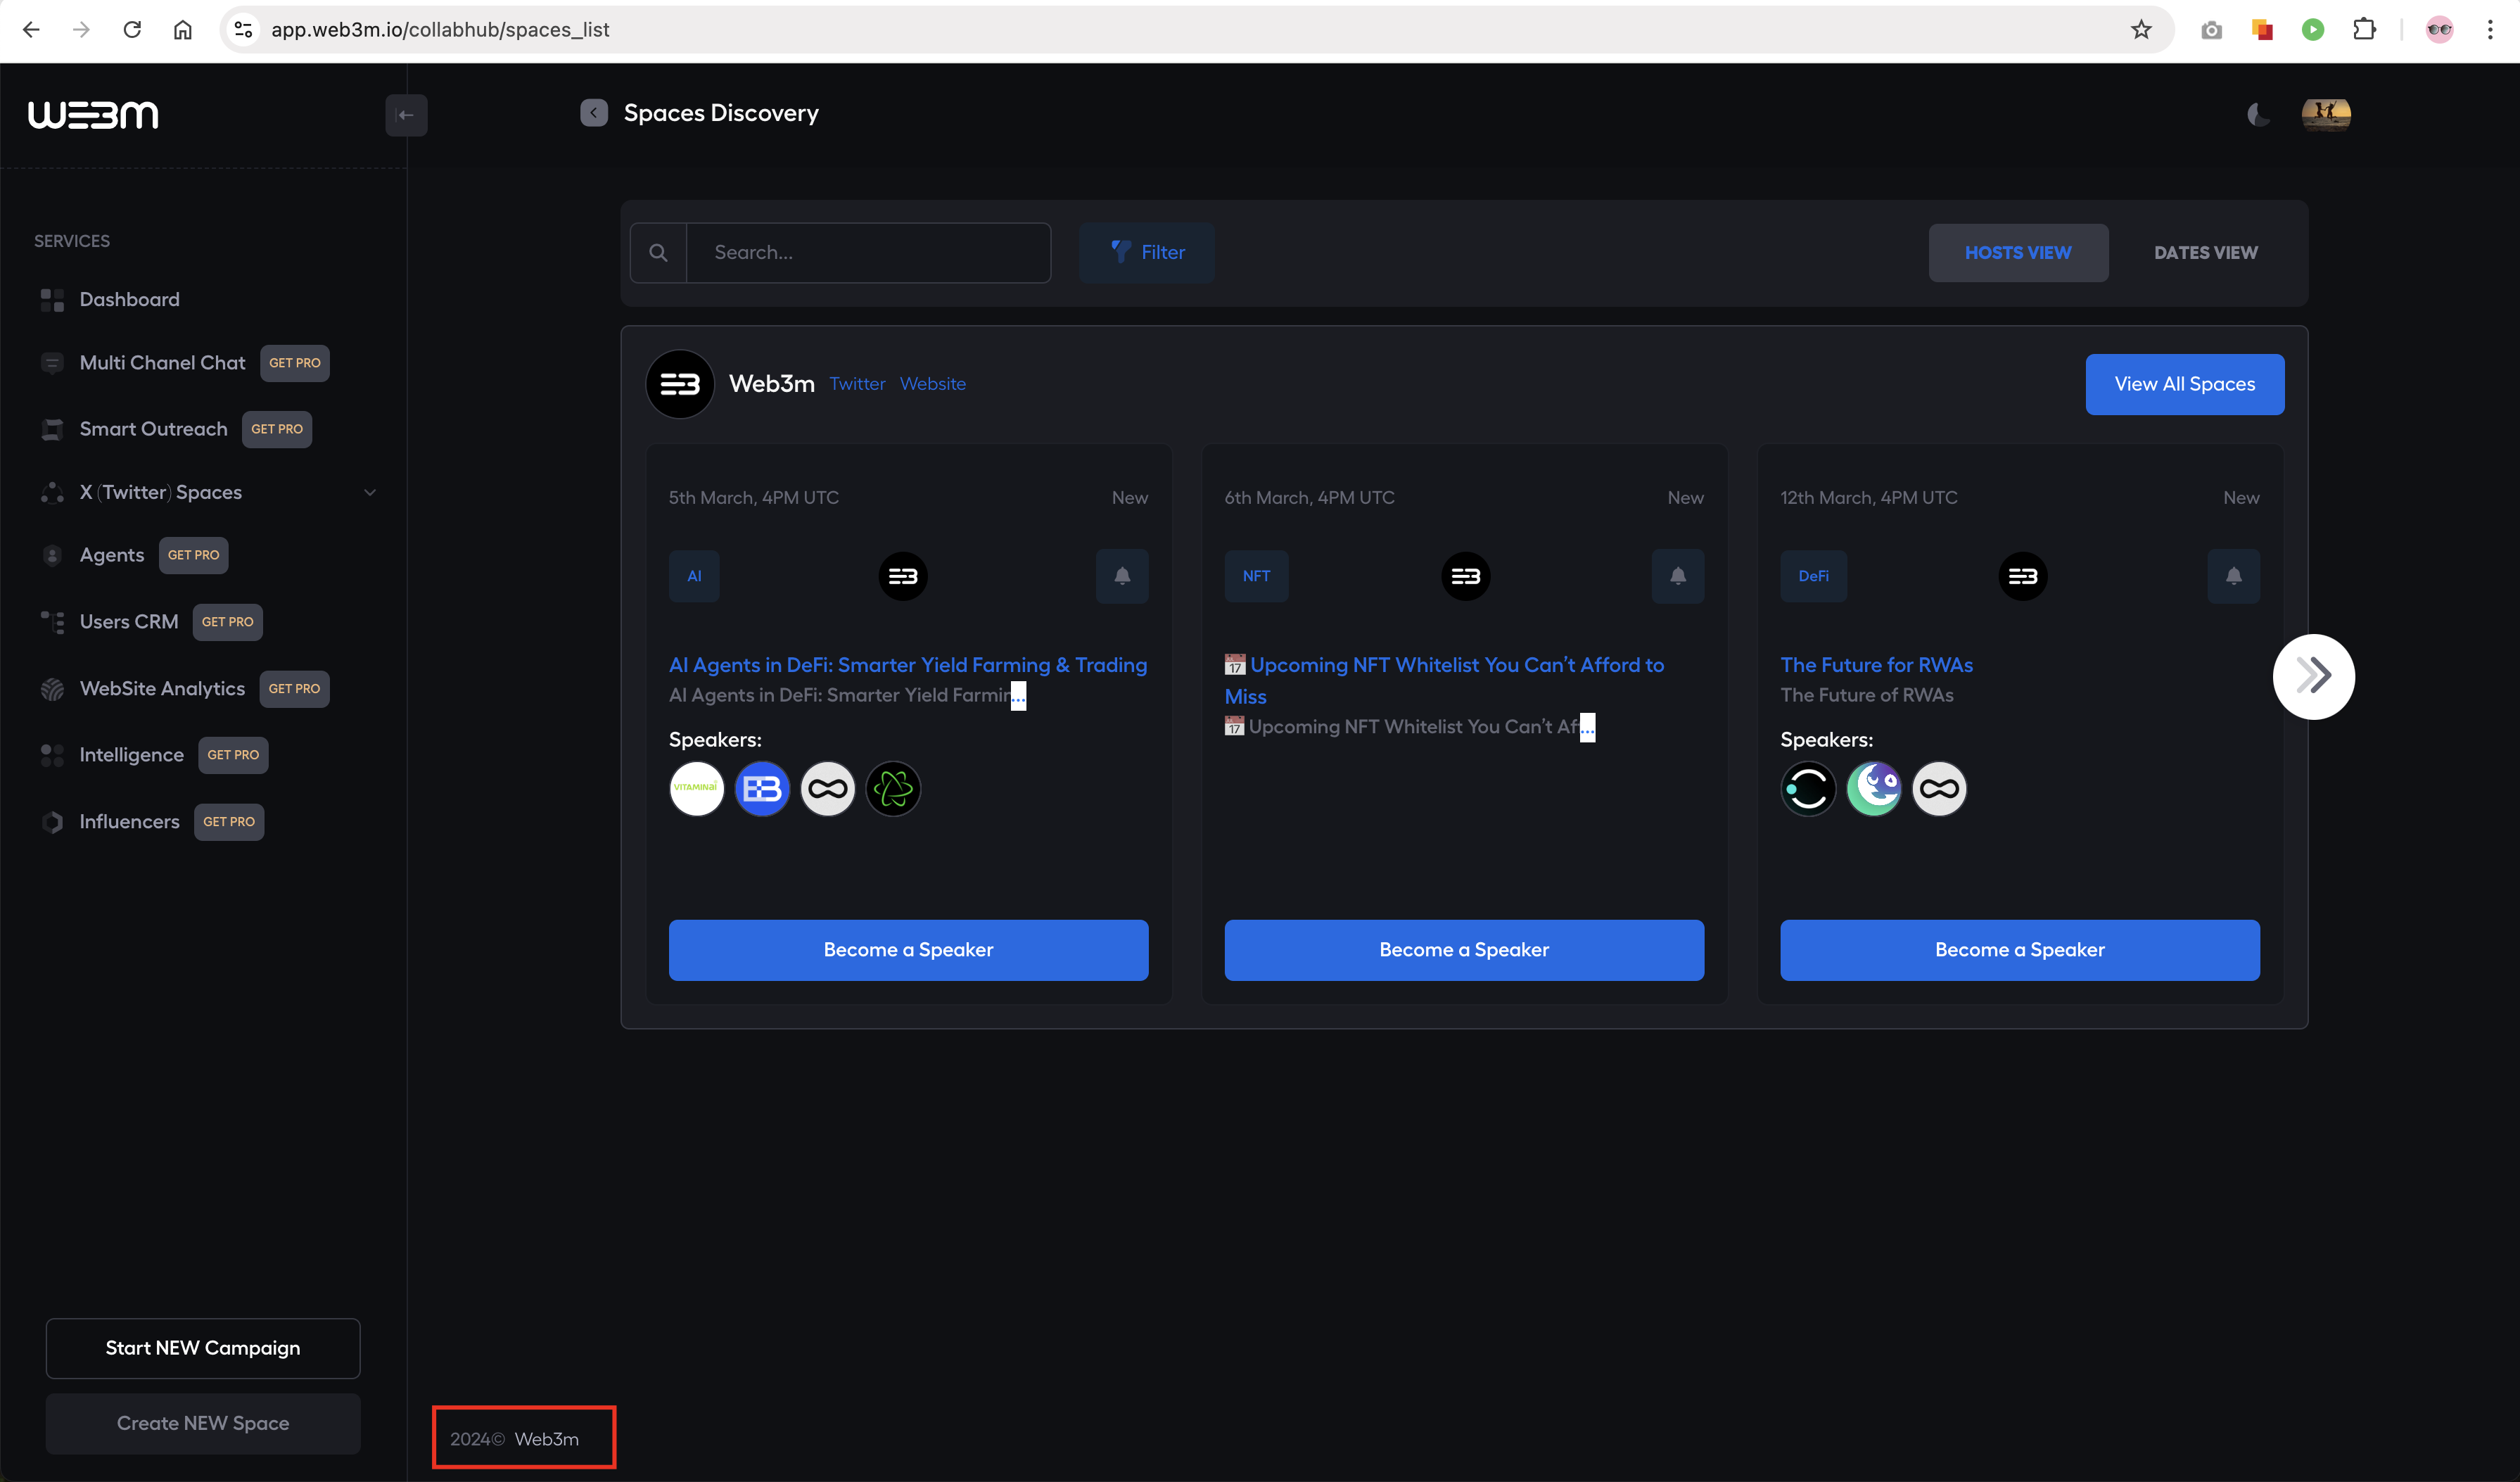This screenshot has height=1482, width=2520.
Task: Toggle the notification bell on the NFT space
Action: coord(1678,576)
